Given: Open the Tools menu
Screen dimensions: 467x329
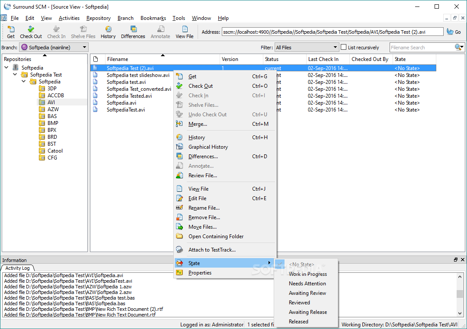Looking at the screenshot, I should [x=179, y=18].
